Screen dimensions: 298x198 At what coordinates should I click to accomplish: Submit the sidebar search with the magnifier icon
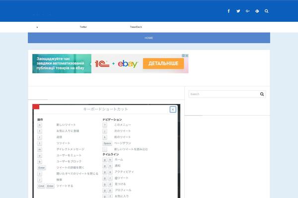point(262,94)
